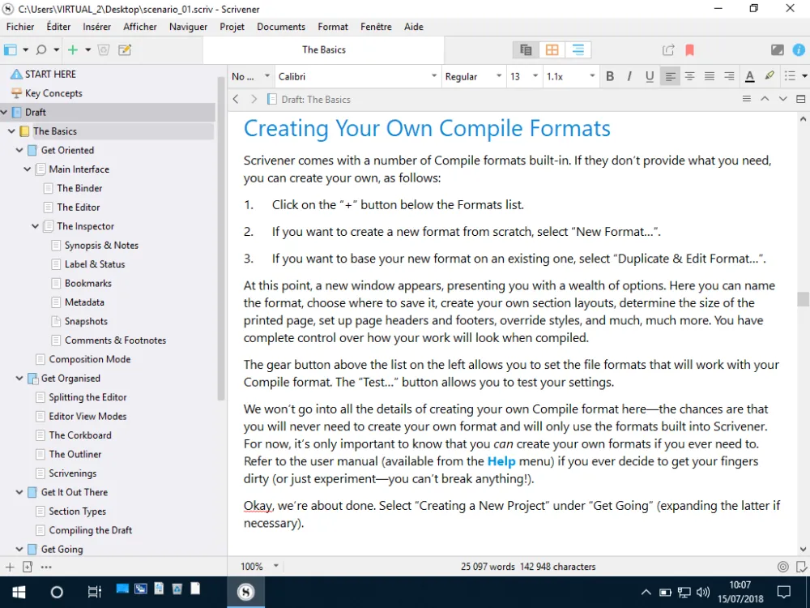Open Calibri font dropdown
Screen dimensions: 810x608
pos(357,76)
